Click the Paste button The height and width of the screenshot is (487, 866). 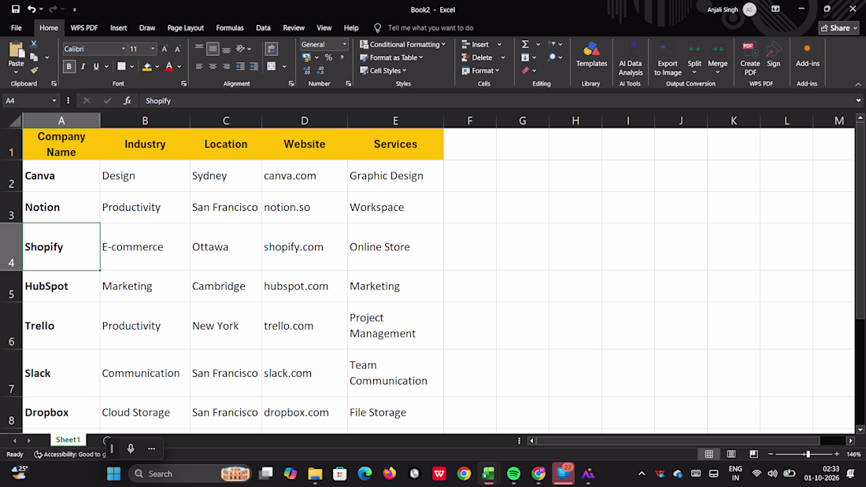[16, 57]
